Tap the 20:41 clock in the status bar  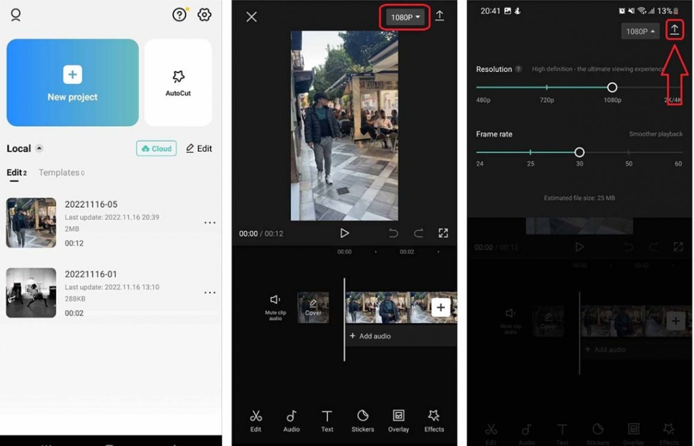[x=490, y=11]
